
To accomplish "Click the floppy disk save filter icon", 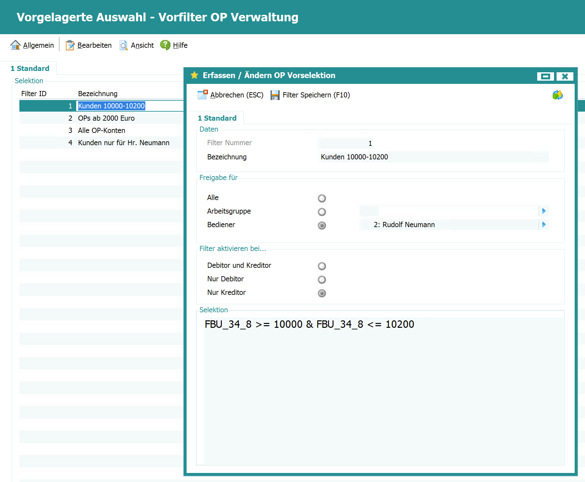I will [x=275, y=95].
